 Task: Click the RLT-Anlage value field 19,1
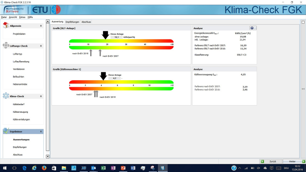click(117, 37)
